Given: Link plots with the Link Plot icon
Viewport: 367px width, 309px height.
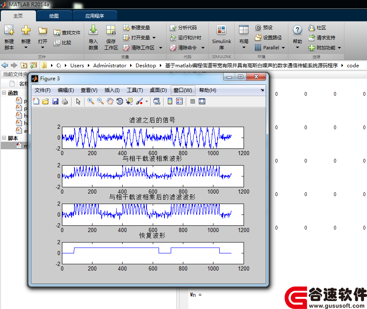Looking at the screenshot, I should pyautogui.click(x=157, y=101).
